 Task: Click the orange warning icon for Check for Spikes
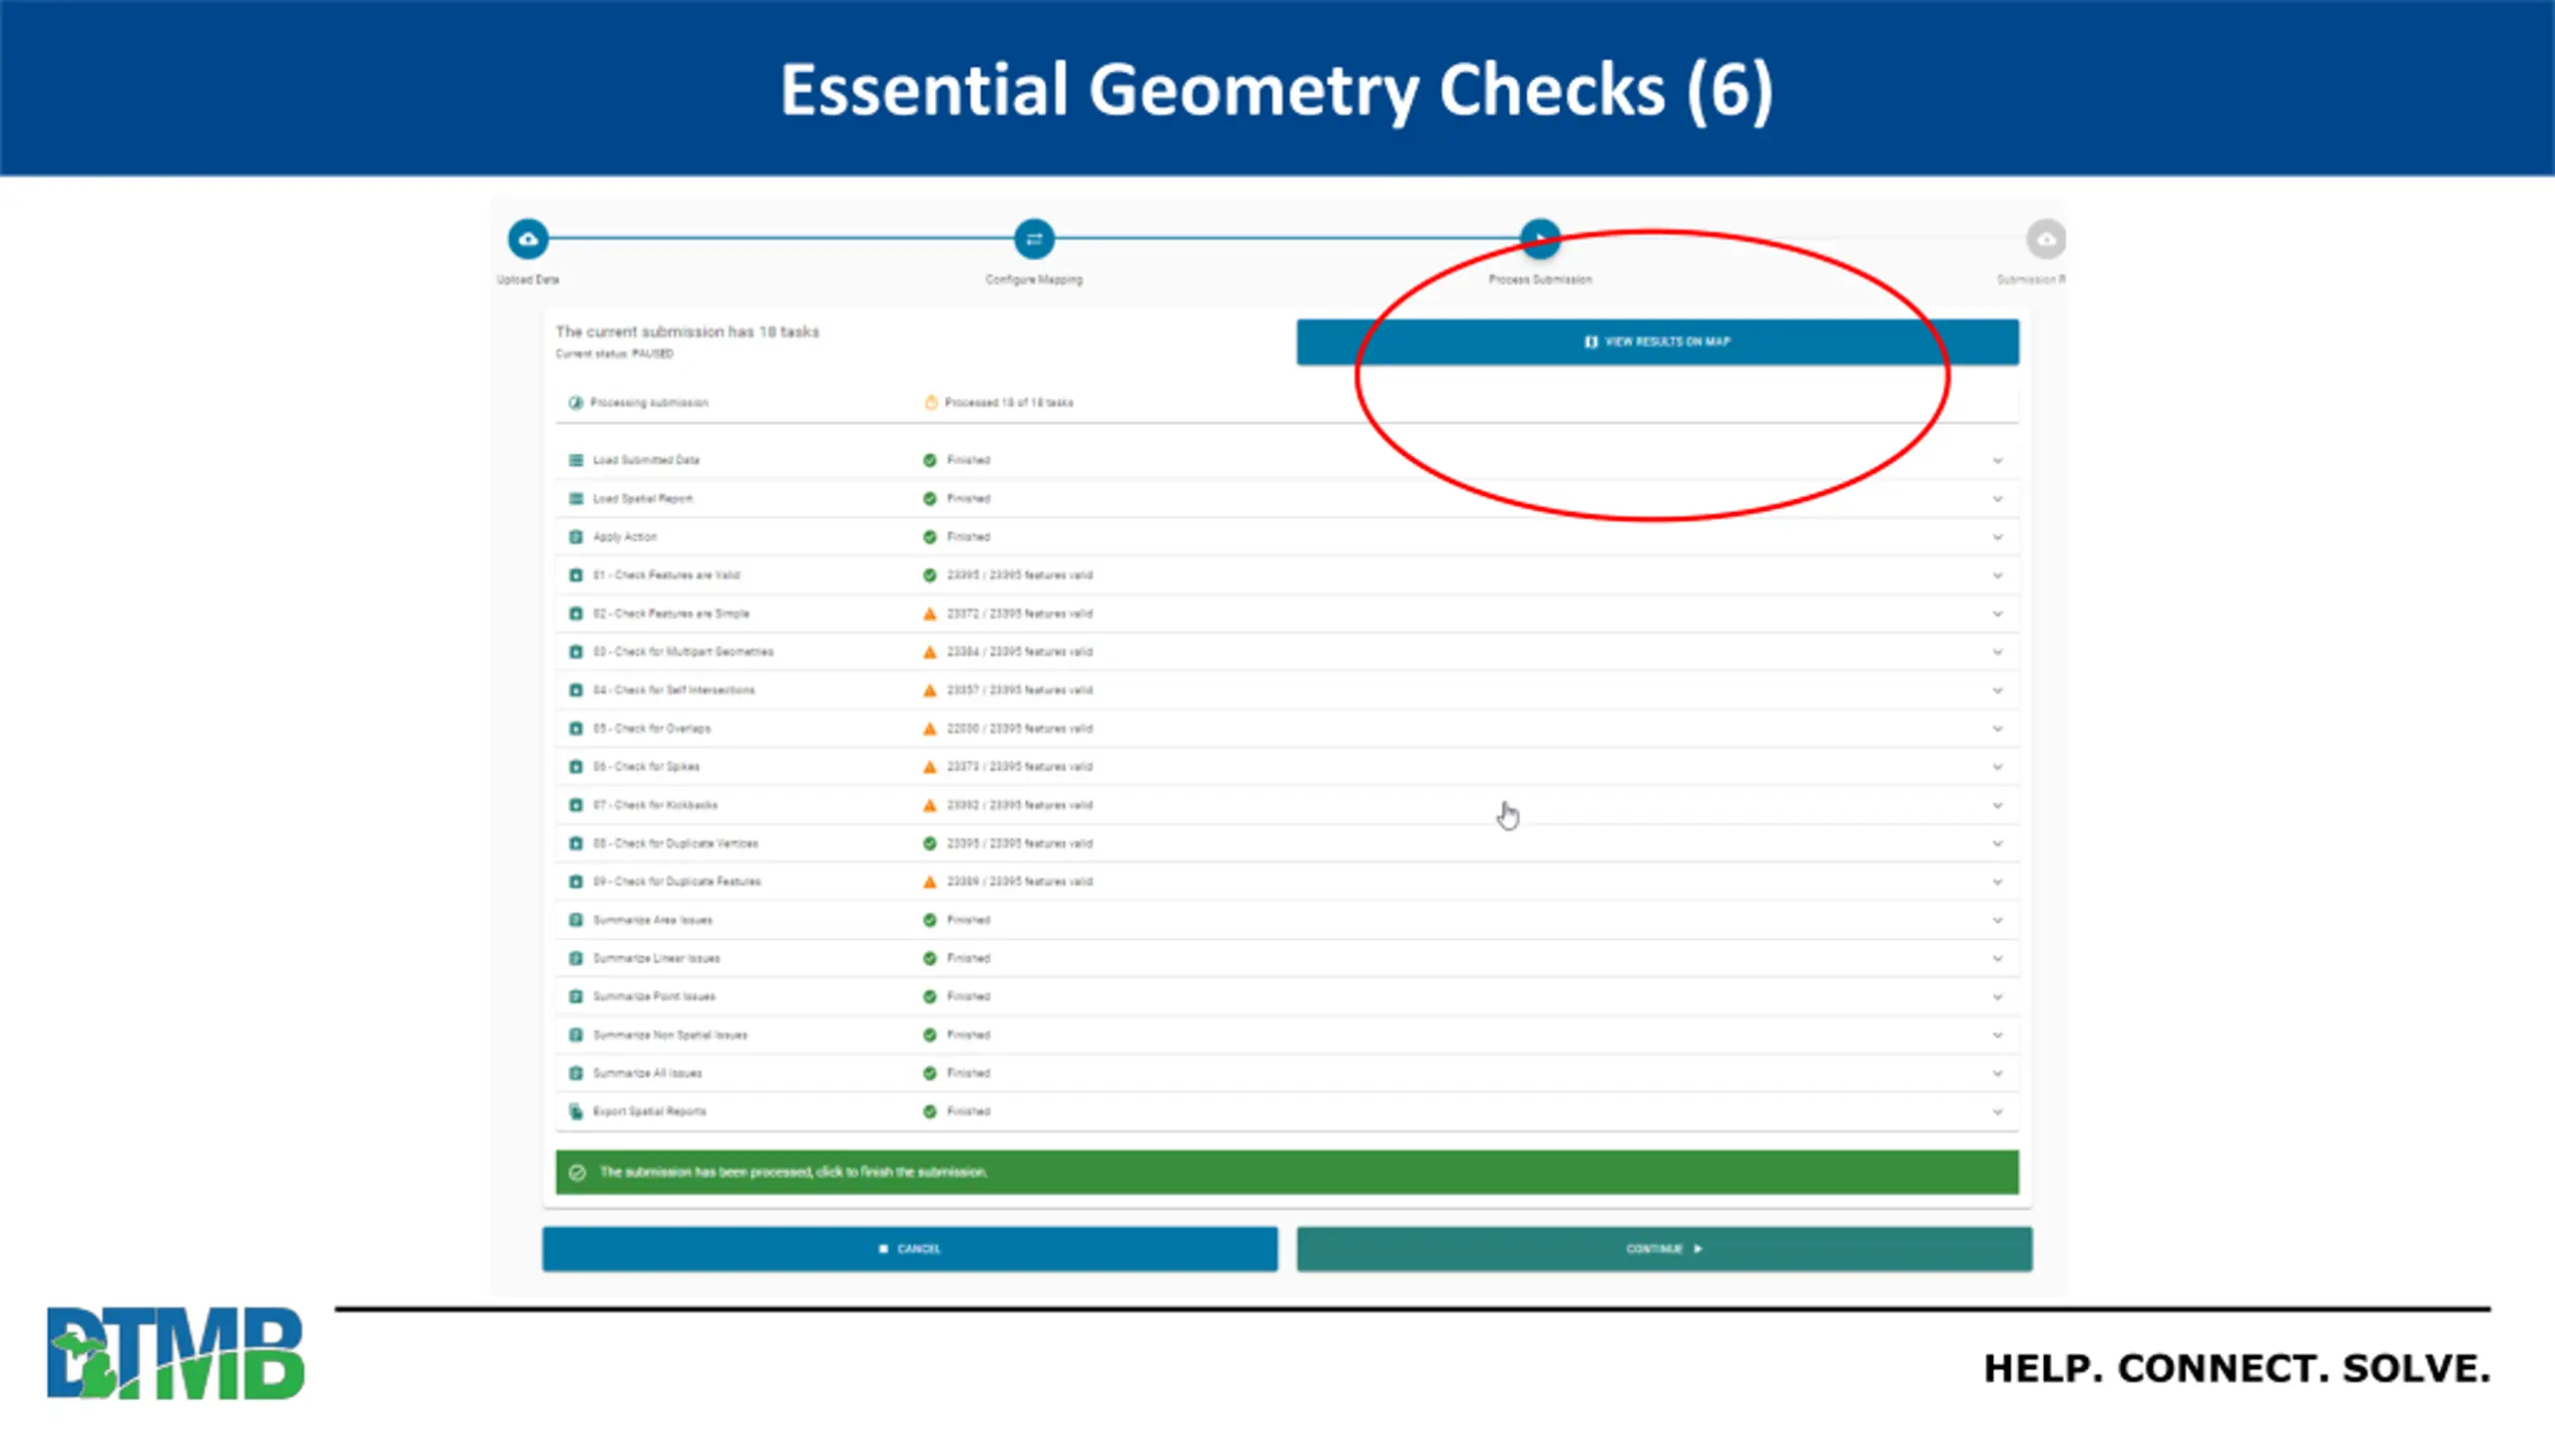[929, 766]
